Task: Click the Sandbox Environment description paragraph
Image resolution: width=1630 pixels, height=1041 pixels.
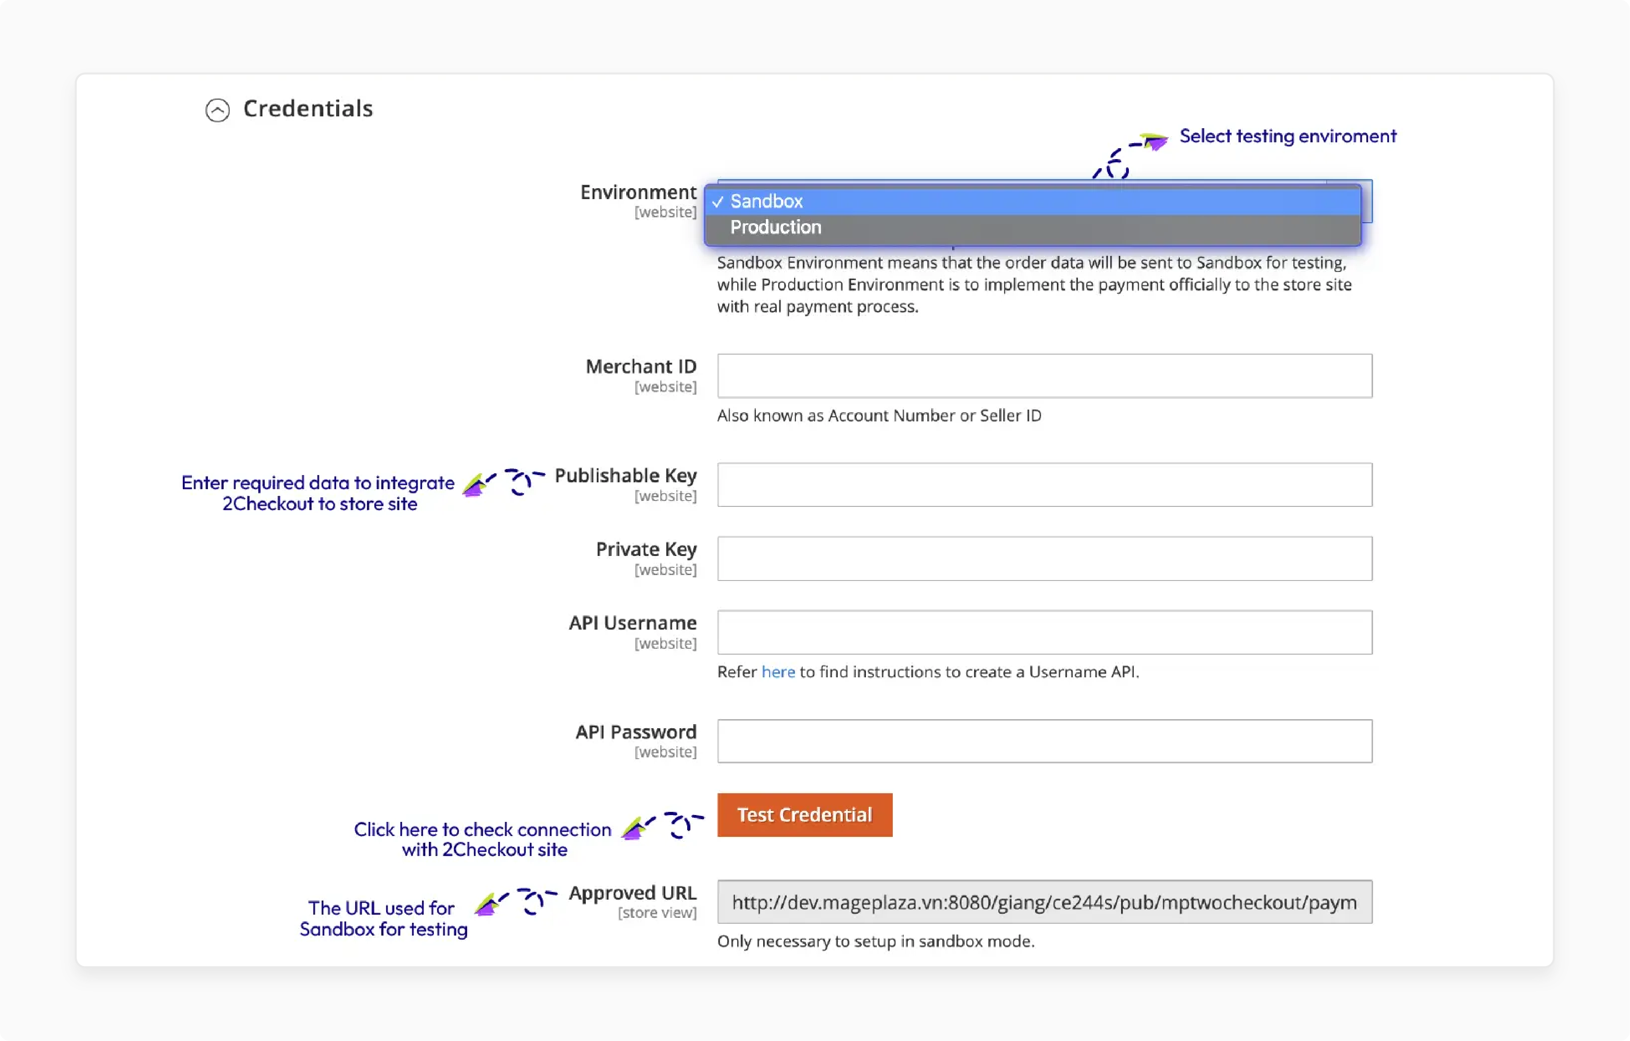Action: [1034, 284]
